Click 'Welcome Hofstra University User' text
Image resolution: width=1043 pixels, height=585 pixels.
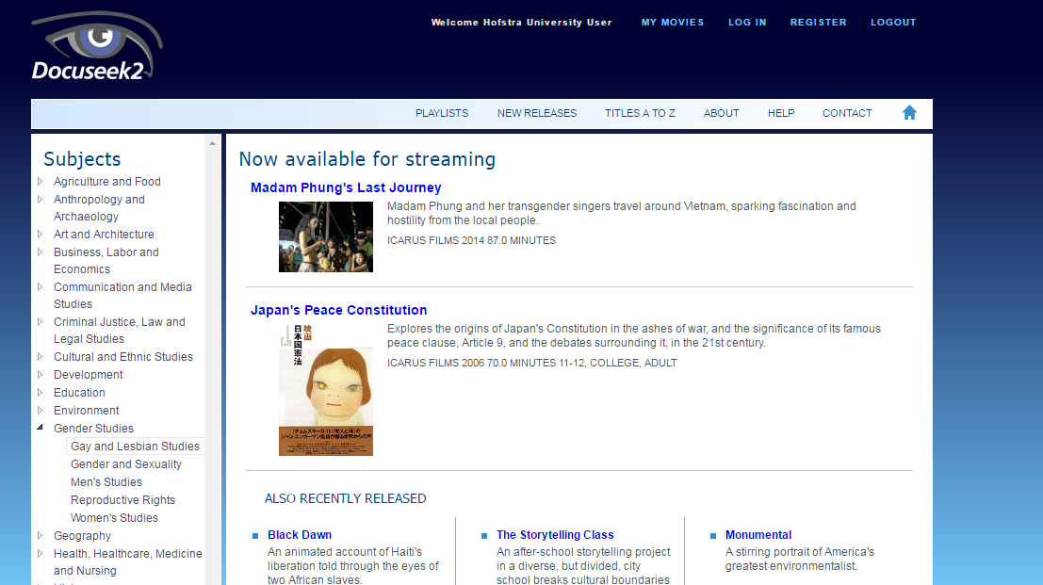[x=522, y=22]
